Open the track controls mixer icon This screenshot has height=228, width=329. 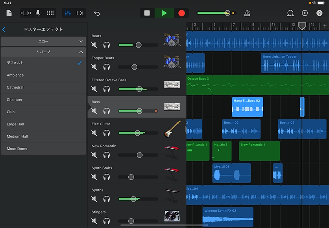[x=68, y=13]
